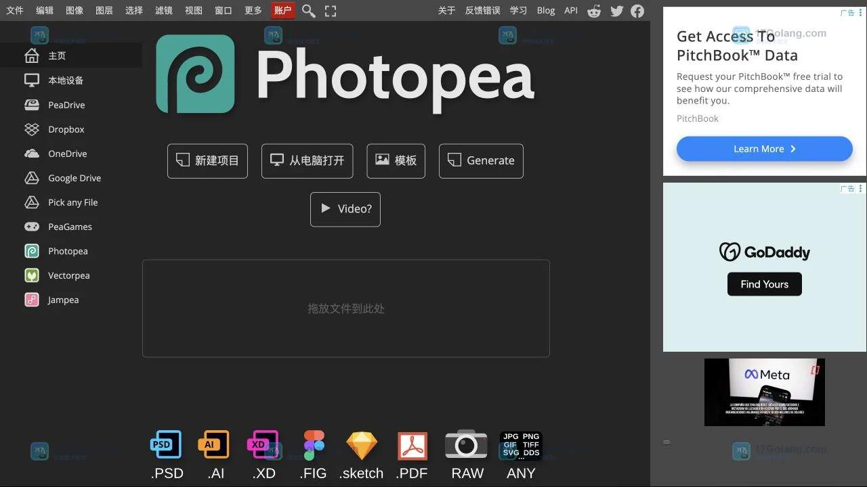Viewport: 867px width, 487px height.
Task: Select 本地设备 monitor icon
Action: (x=32, y=80)
